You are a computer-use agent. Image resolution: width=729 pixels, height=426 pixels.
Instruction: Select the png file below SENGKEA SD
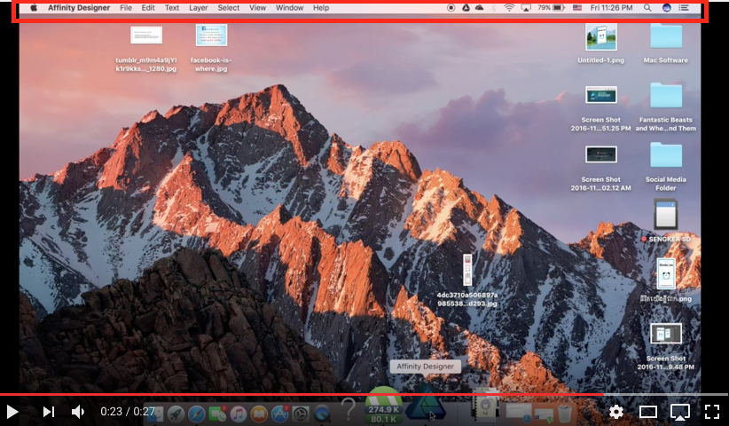pyautogui.click(x=666, y=280)
